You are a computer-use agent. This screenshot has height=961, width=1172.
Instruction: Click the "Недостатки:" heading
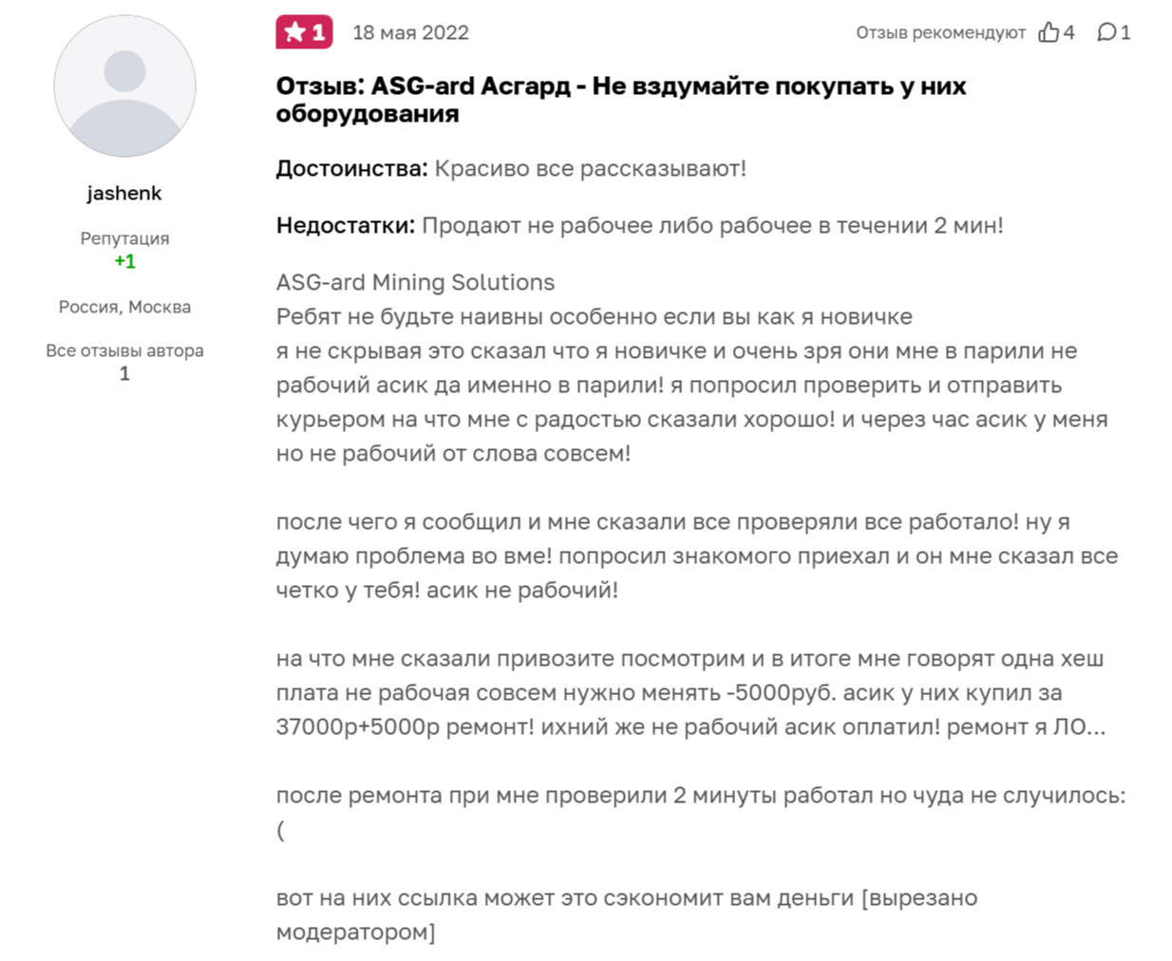pyautogui.click(x=346, y=225)
